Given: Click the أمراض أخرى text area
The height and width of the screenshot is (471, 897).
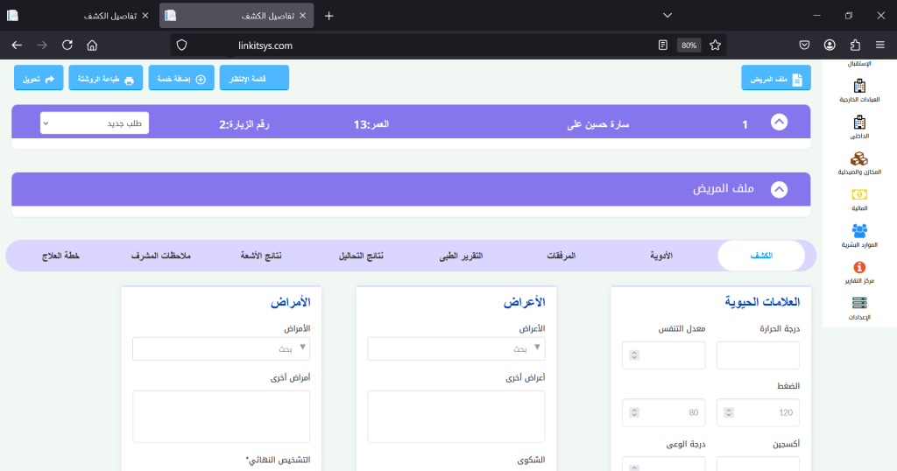Looking at the screenshot, I should click(x=221, y=416).
